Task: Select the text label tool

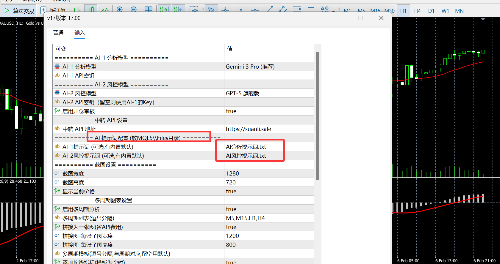Action: coord(311,10)
